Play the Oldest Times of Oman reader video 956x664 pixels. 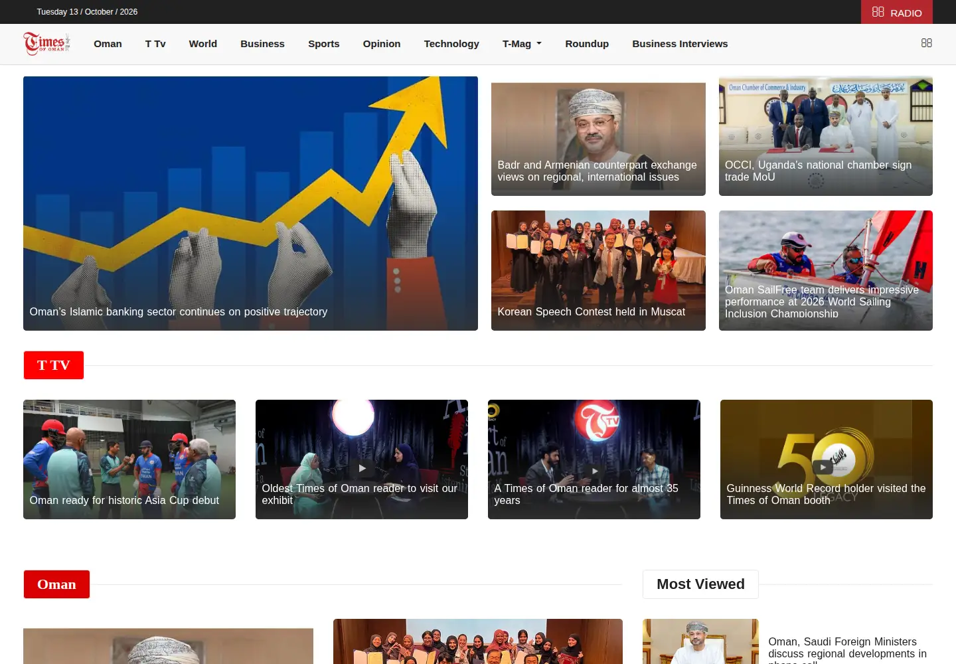click(362, 468)
